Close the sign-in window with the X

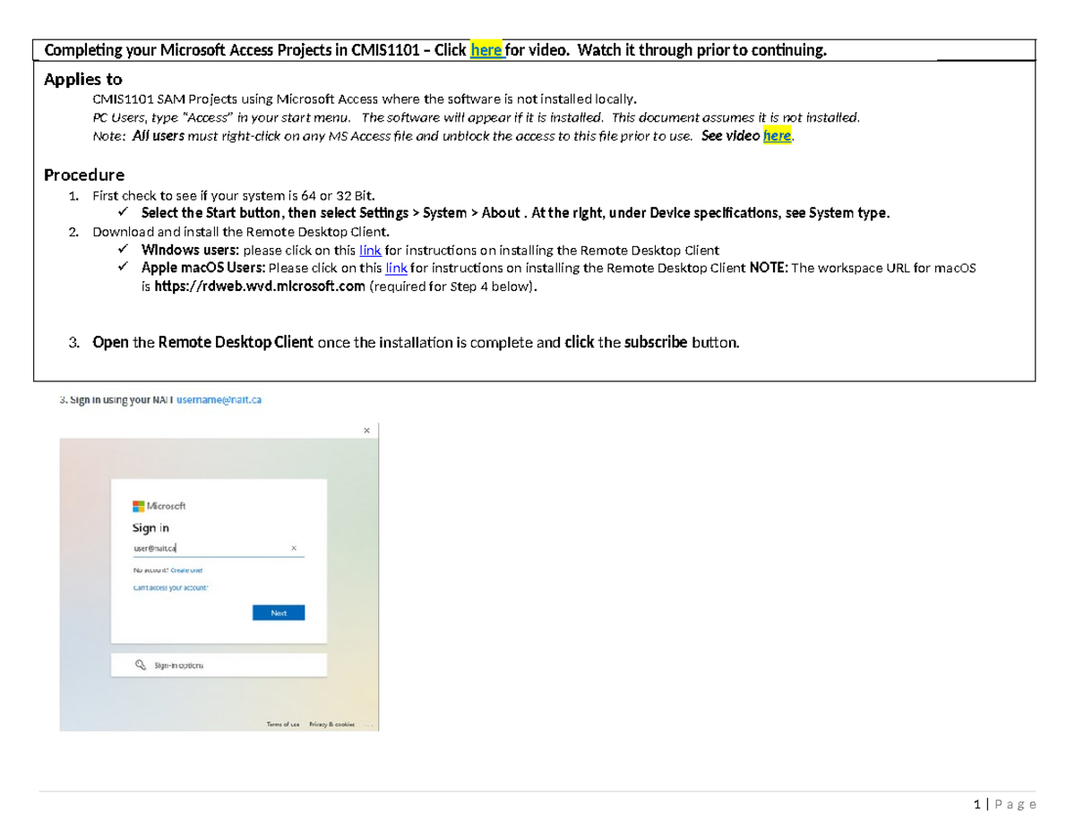point(367,431)
